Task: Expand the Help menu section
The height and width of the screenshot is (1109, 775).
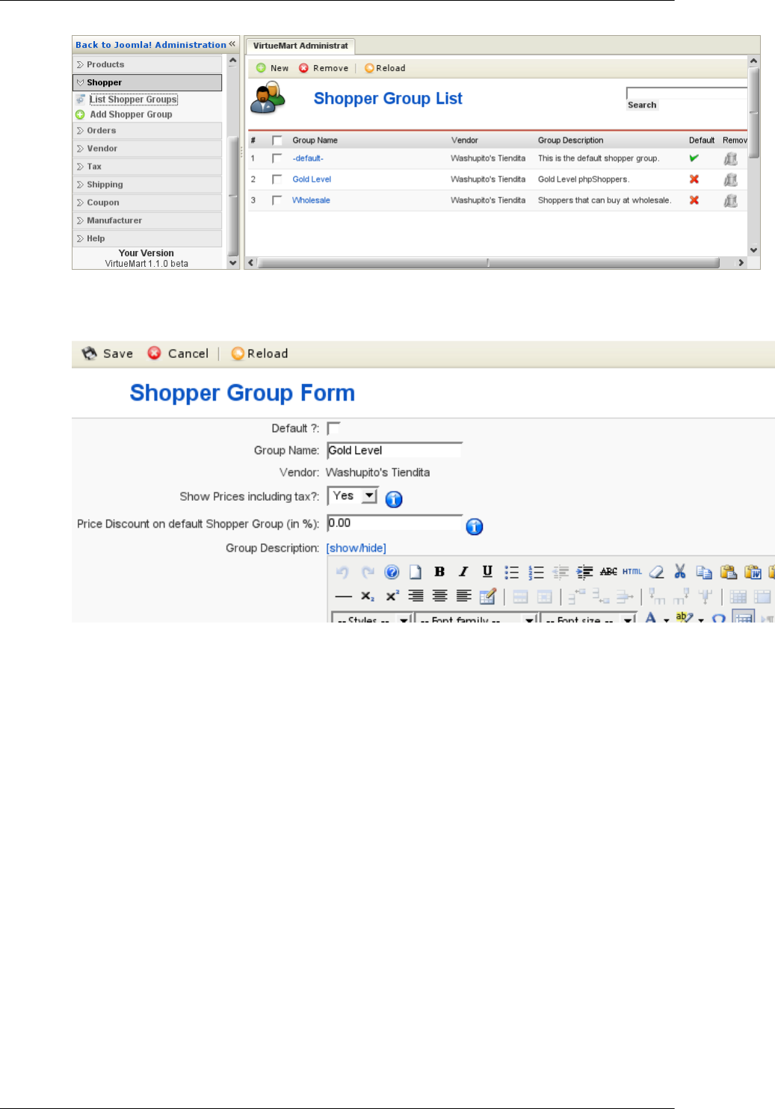Action: (147, 238)
